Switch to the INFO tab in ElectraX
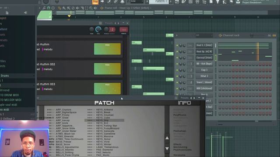The width and height of the screenshot is (280, 157). click(x=185, y=103)
